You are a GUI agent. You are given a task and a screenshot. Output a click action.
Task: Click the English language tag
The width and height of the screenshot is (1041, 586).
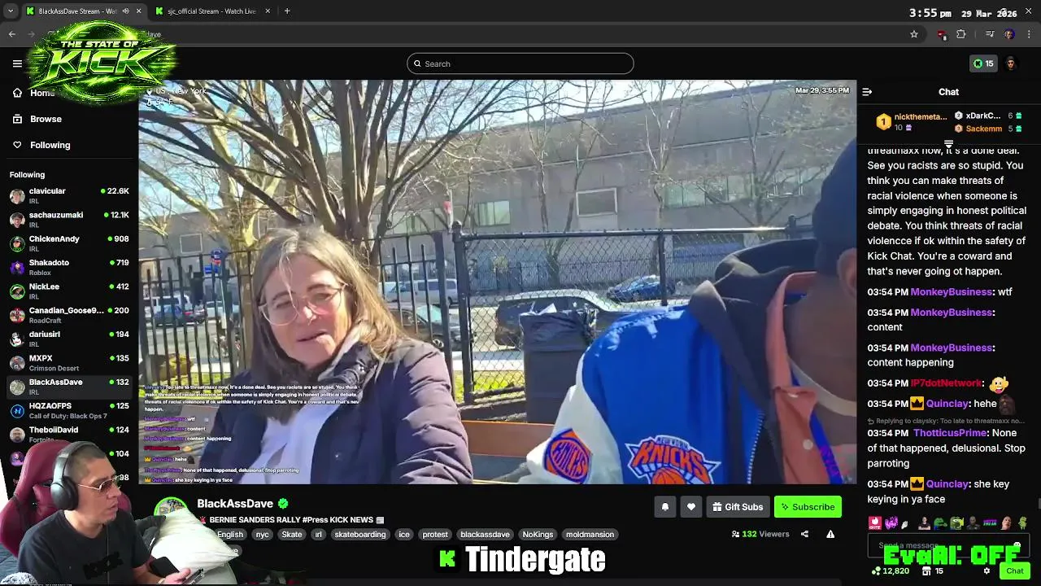click(x=230, y=535)
